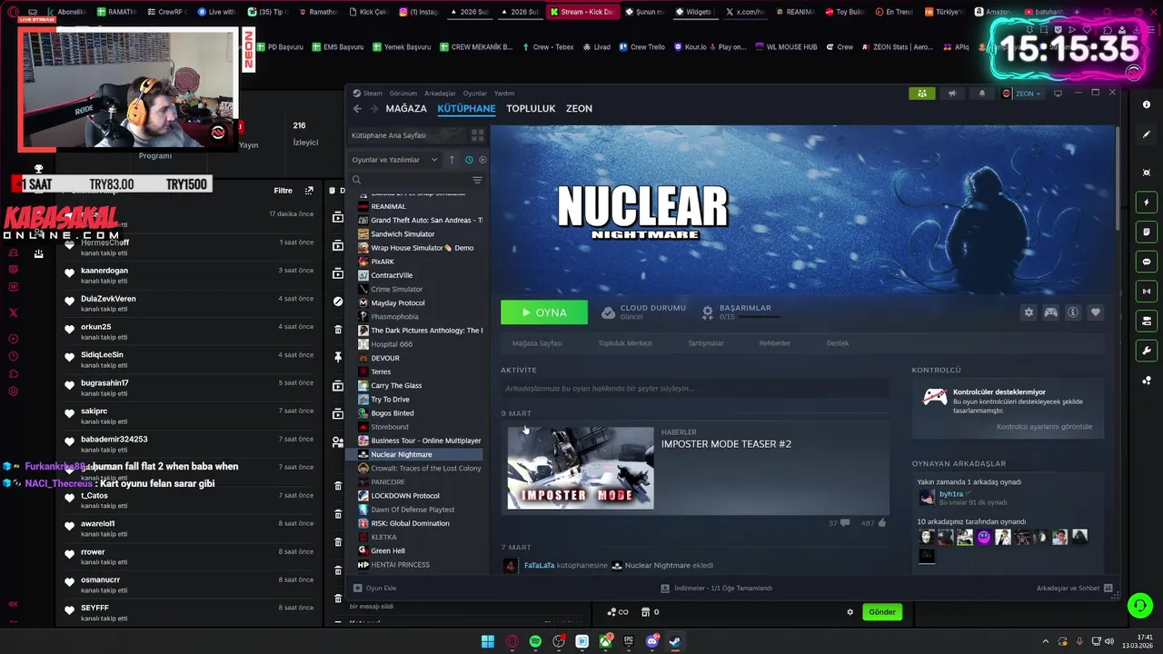Select REANIMAL in the game list
The height and width of the screenshot is (654, 1163).
point(388,206)
